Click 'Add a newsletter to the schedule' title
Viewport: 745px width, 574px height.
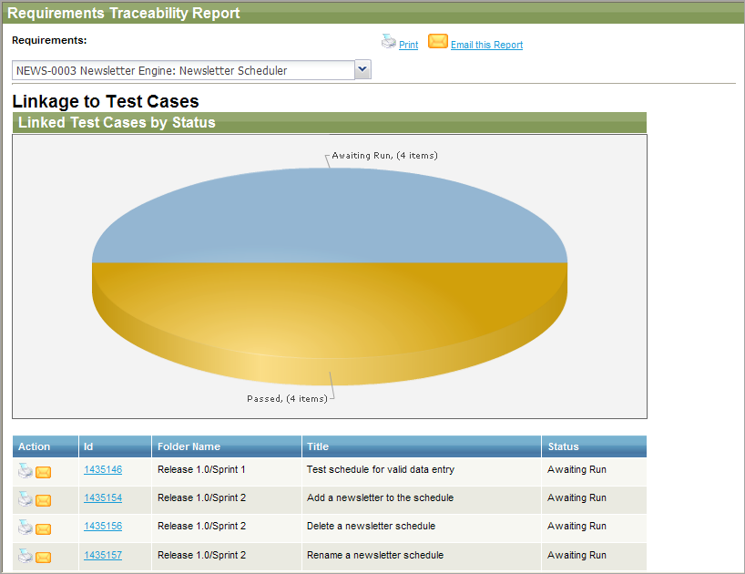click(x=380, y=497)
